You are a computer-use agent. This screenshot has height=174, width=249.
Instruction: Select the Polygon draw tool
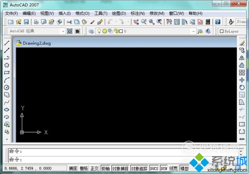click(7, 65)
